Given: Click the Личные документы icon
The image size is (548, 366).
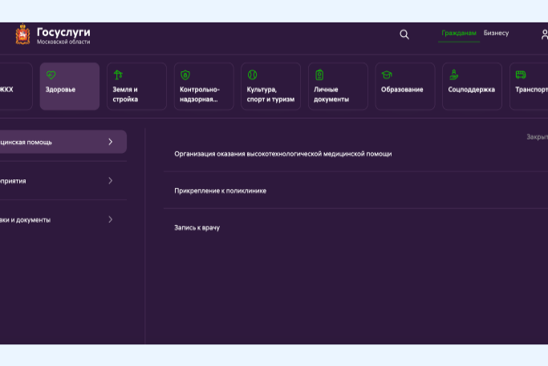Looking at the screenshot, I should (319, 74).
